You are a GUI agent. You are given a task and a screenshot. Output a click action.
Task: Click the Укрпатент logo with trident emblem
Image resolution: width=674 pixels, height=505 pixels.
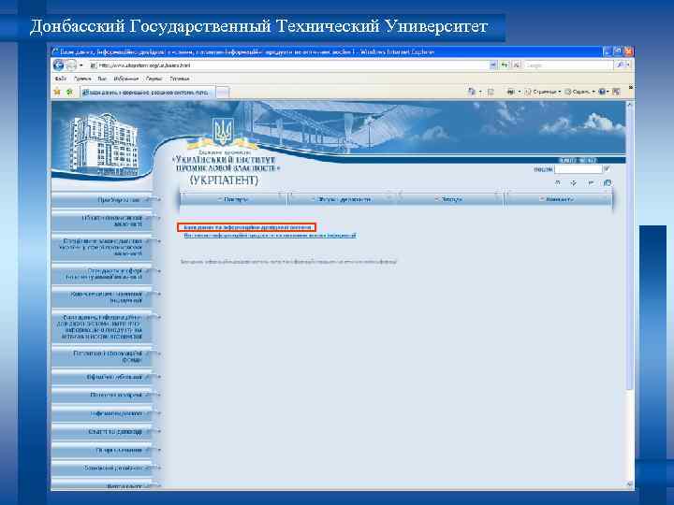pos(226,152)
